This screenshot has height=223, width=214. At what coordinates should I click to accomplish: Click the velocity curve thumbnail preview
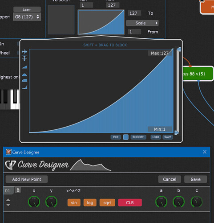coord(101,22)
